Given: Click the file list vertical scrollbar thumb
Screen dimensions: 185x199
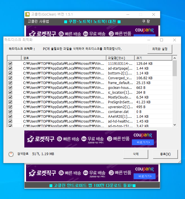Looking at the screenshot, I should click(x=175, y=68).
